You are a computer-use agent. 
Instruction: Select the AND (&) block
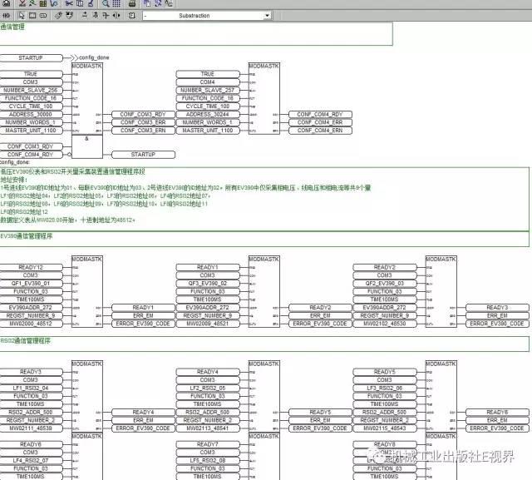tap(86, 146)
